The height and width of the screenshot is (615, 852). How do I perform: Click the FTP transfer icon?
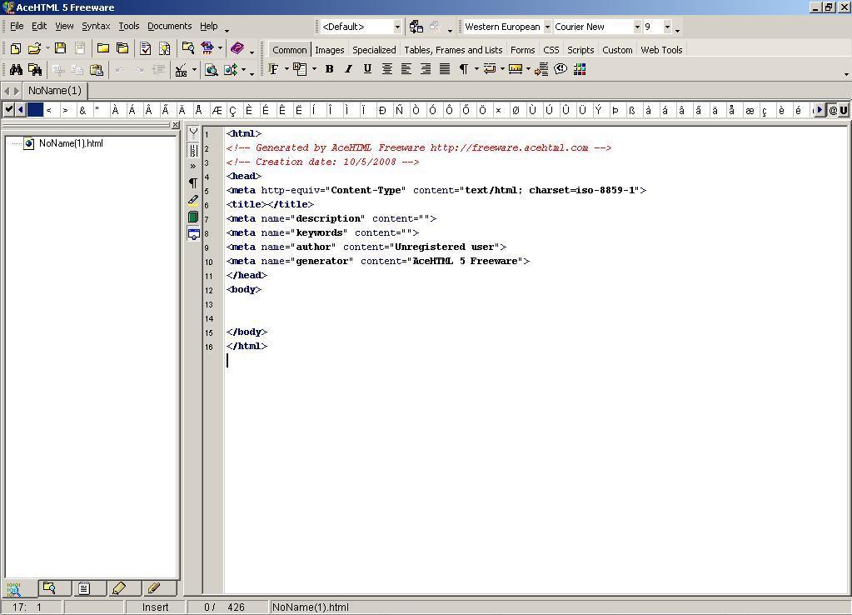pyautogui.click(x=207, y=48)
